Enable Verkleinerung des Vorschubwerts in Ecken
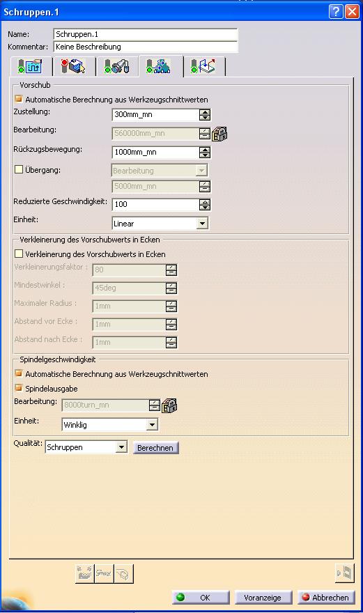363x613 pixels. pyautogui.click(x=18, y=254)
